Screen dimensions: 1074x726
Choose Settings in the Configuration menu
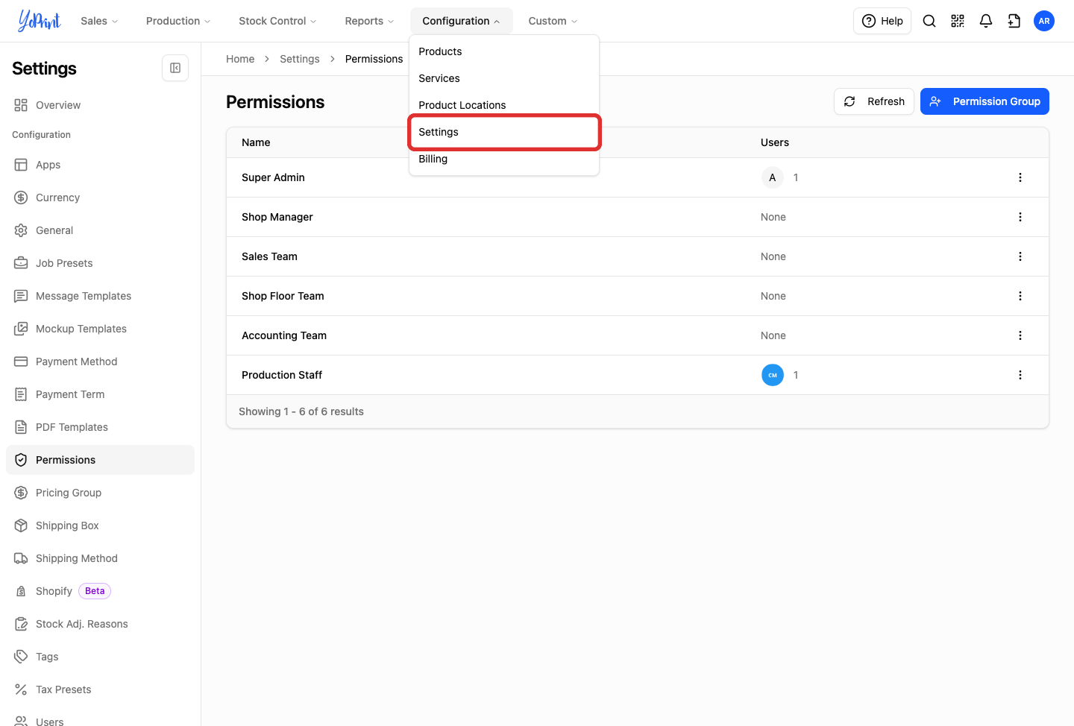point(504,132)
